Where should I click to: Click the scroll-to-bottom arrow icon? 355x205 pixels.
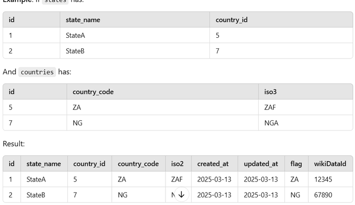[181, 194]
